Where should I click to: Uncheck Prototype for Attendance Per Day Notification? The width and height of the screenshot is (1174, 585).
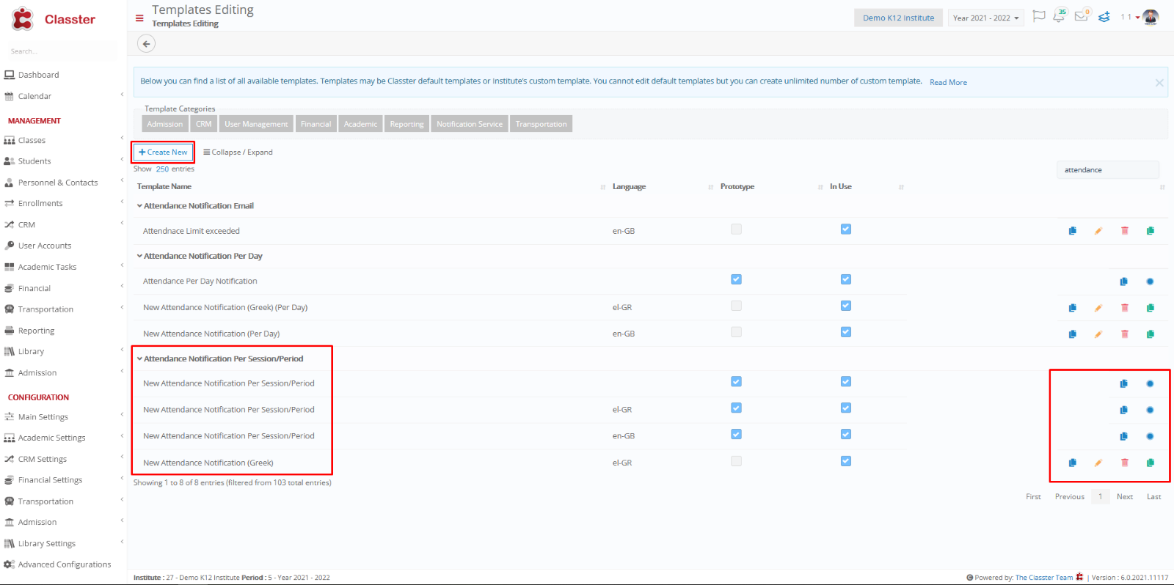736,279
